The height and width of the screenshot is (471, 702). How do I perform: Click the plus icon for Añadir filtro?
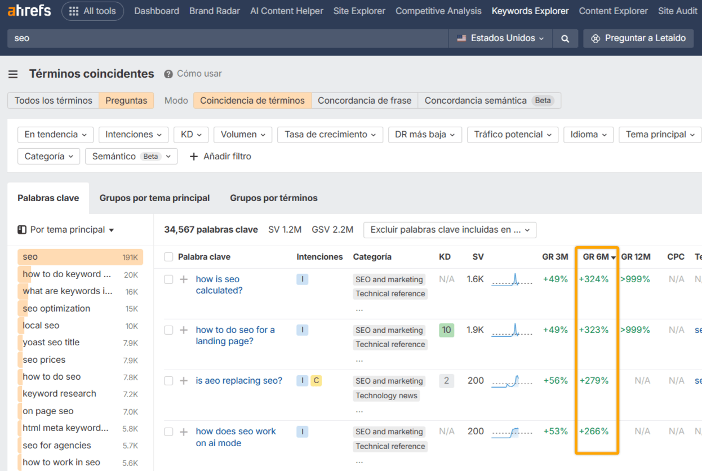194,157
